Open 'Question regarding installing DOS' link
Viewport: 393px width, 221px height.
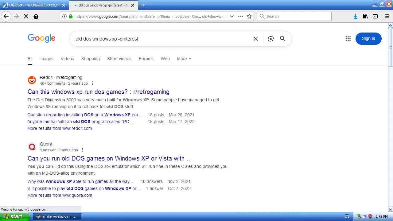tap(85, 115)
